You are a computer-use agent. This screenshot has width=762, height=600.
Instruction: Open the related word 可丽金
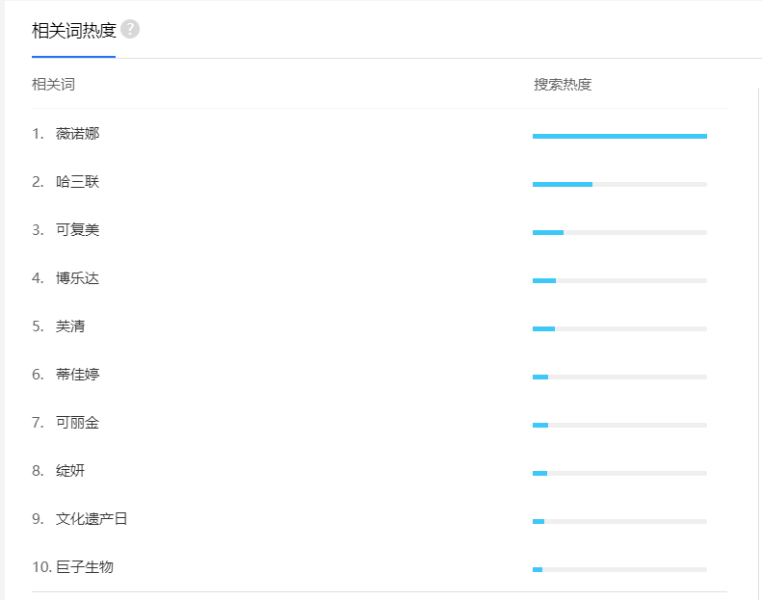point(77,423)
